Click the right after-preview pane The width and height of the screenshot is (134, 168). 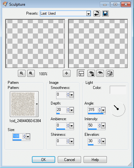98,43
